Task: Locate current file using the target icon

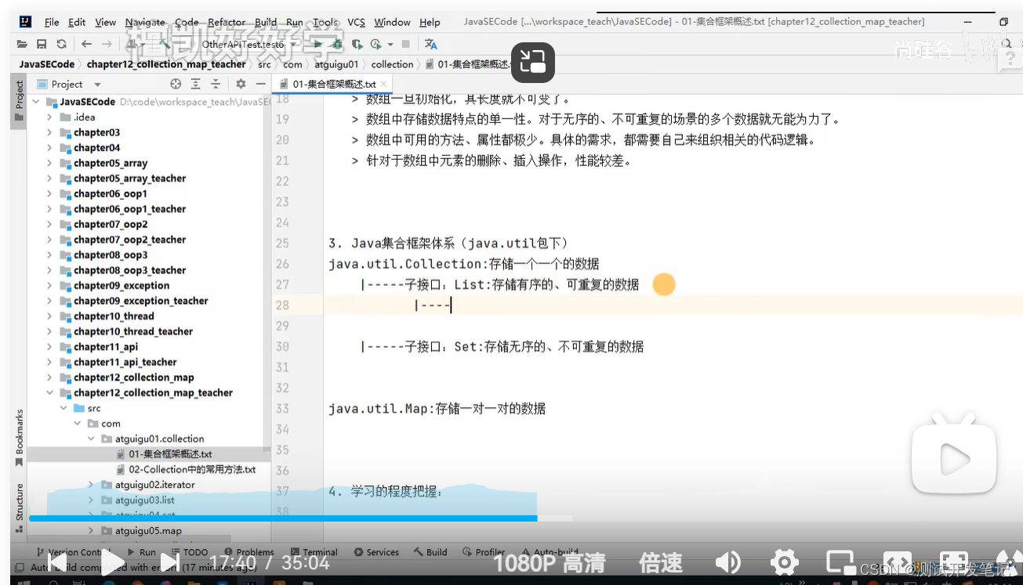Action: [176, 84]
